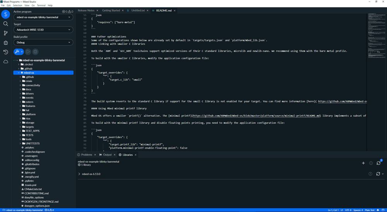Screen dimensions: 387x212
Task: Click the notifications bell in status bar
Action: pyautogui.click(x=378, y=210)
